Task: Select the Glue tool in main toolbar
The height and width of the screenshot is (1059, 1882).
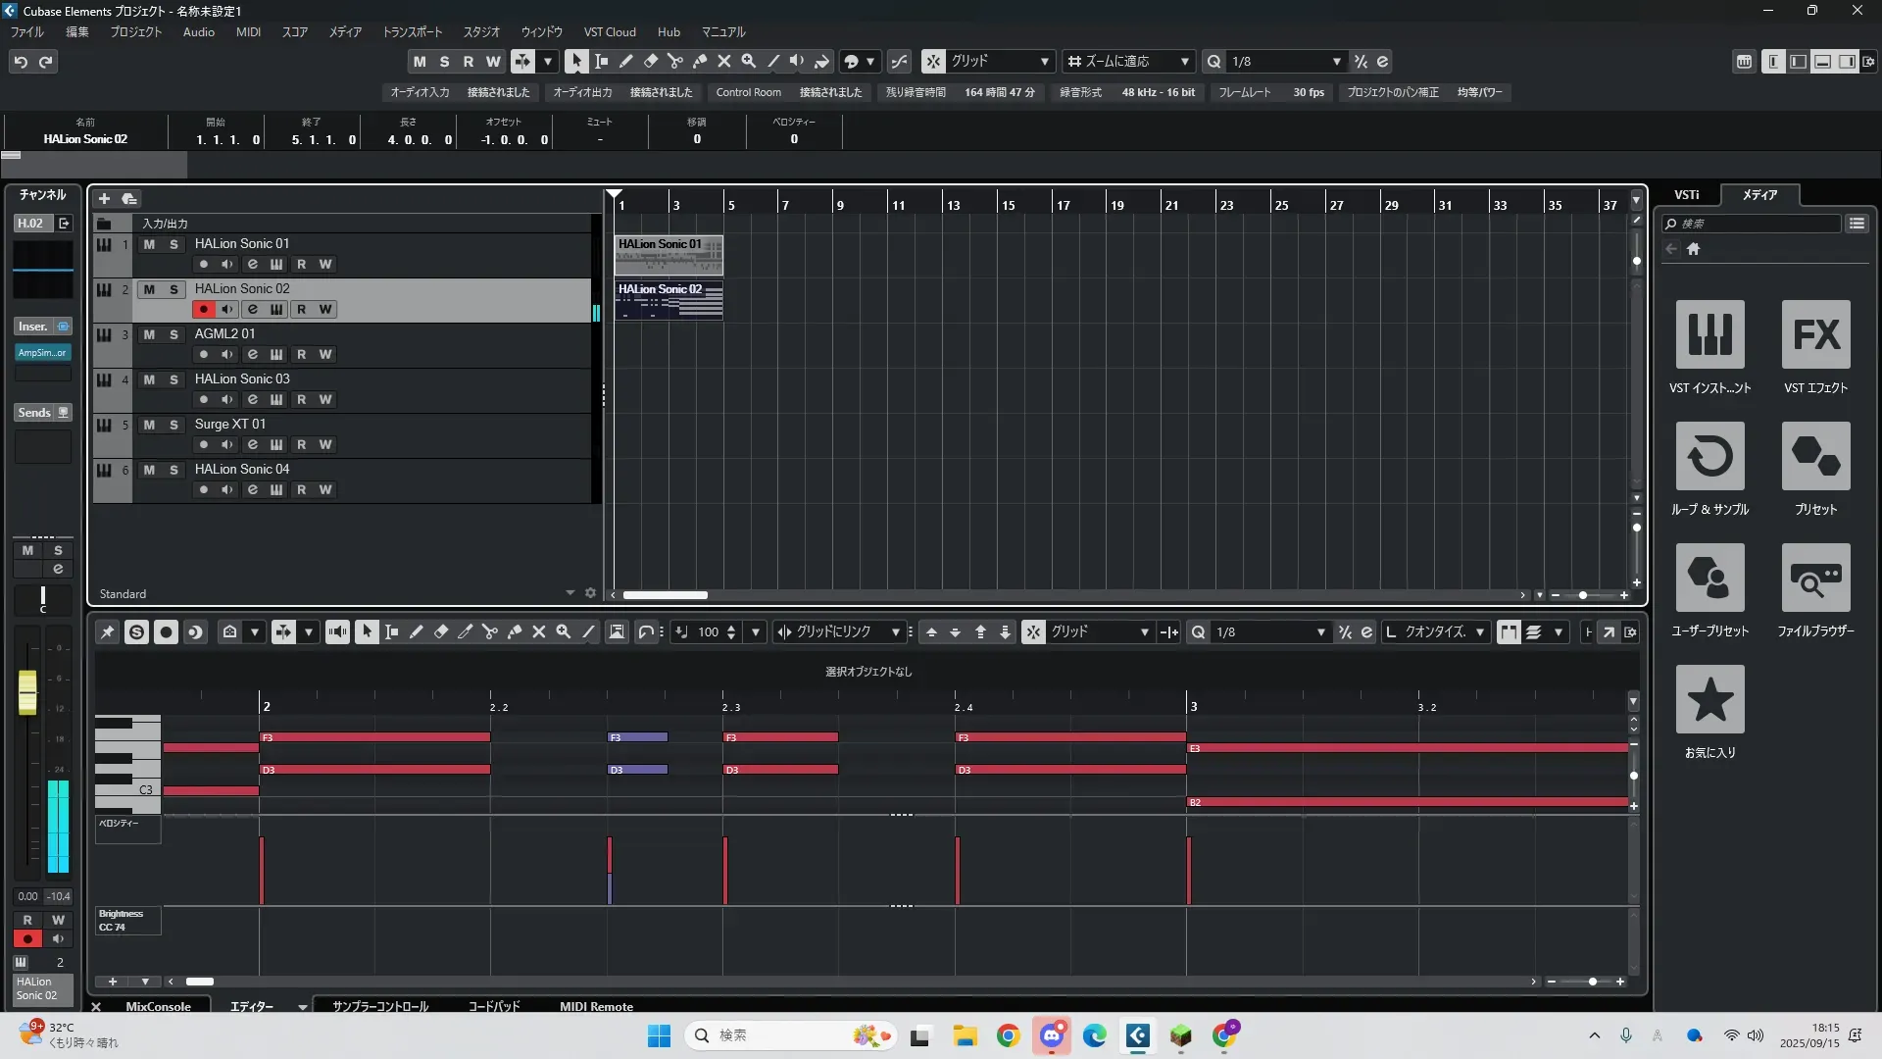Action: point(700,61)
